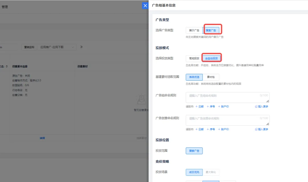
Task: Focus the 广告创意命名规则 text field
Action: 228,120
